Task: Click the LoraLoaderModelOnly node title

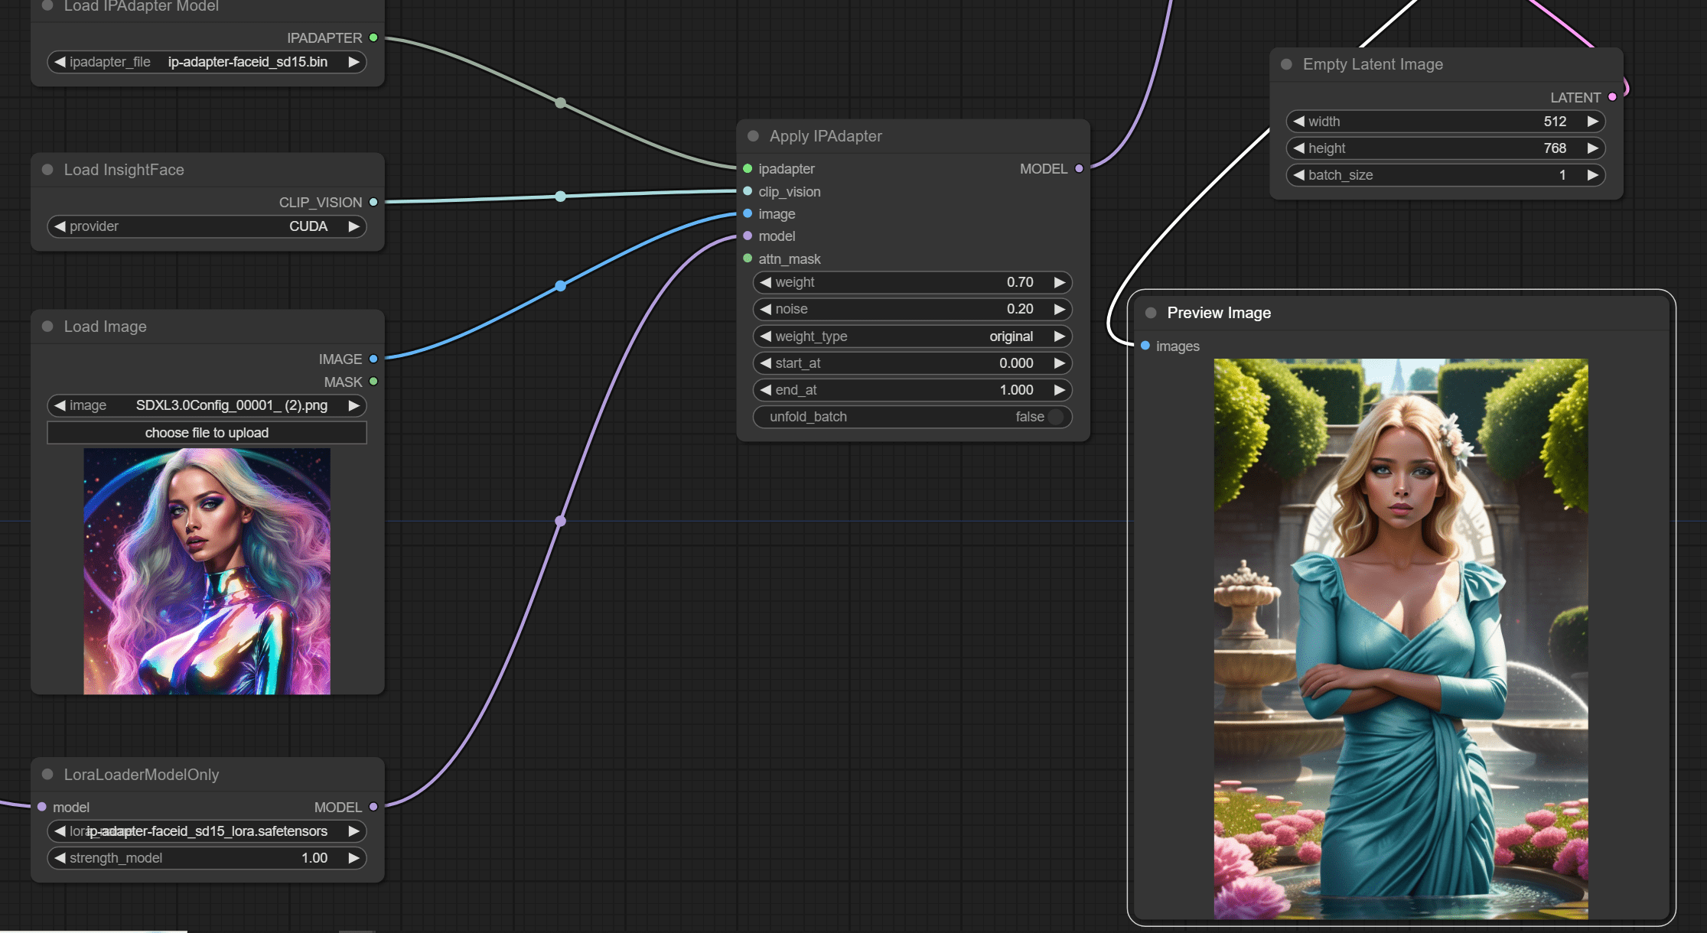Action: point(142,775)
